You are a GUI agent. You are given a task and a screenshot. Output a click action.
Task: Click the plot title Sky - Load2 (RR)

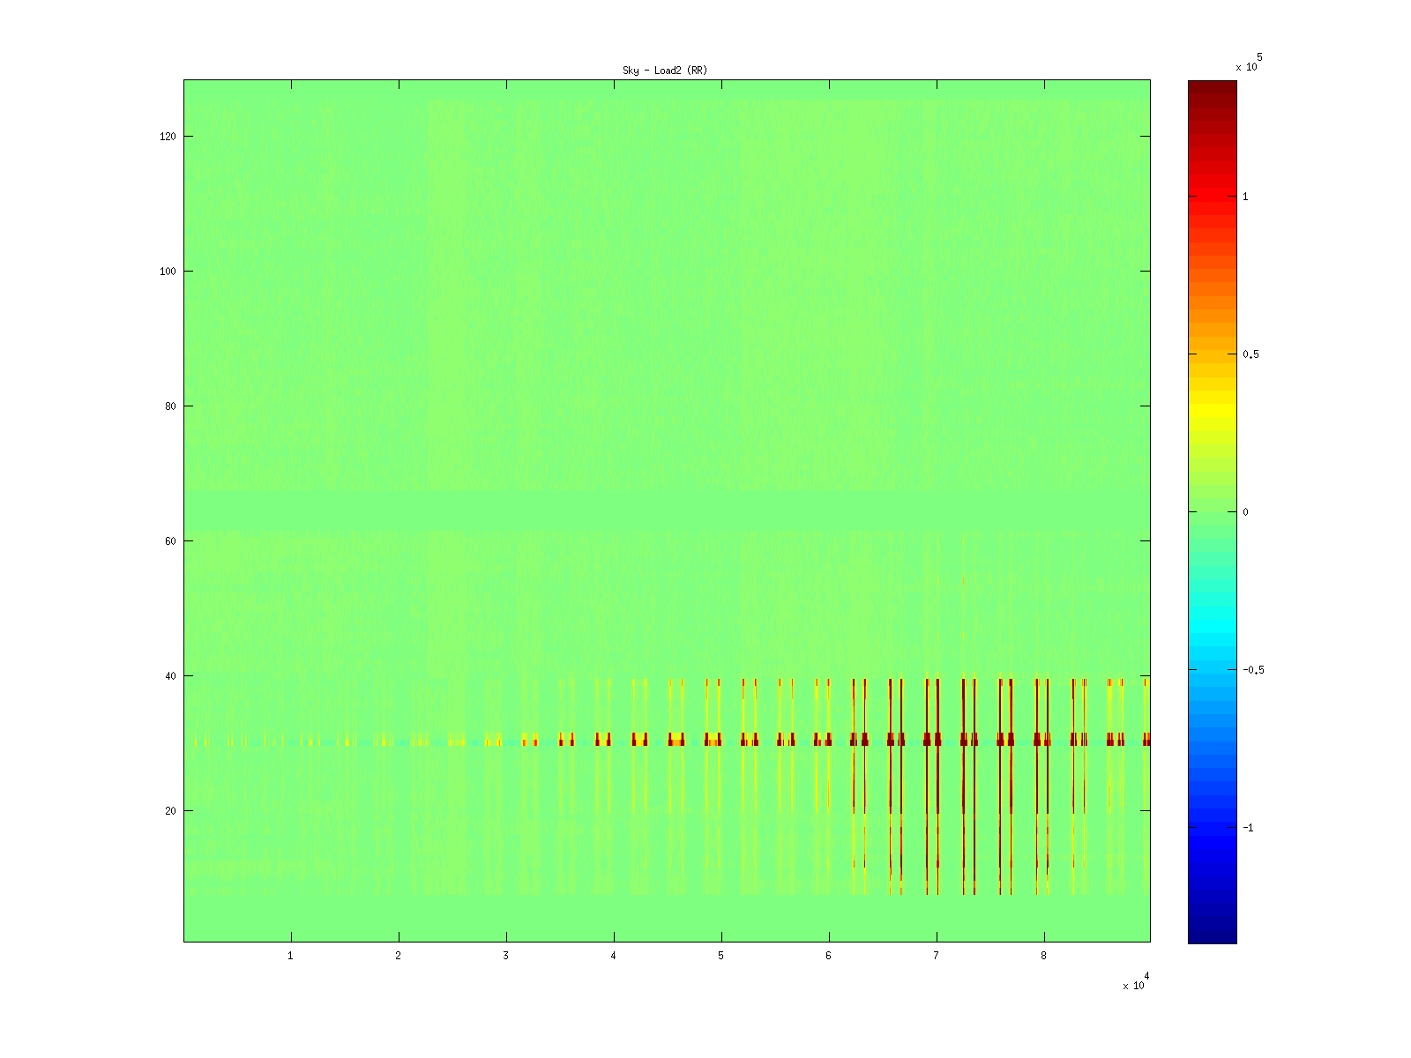[x=665, y=71]
